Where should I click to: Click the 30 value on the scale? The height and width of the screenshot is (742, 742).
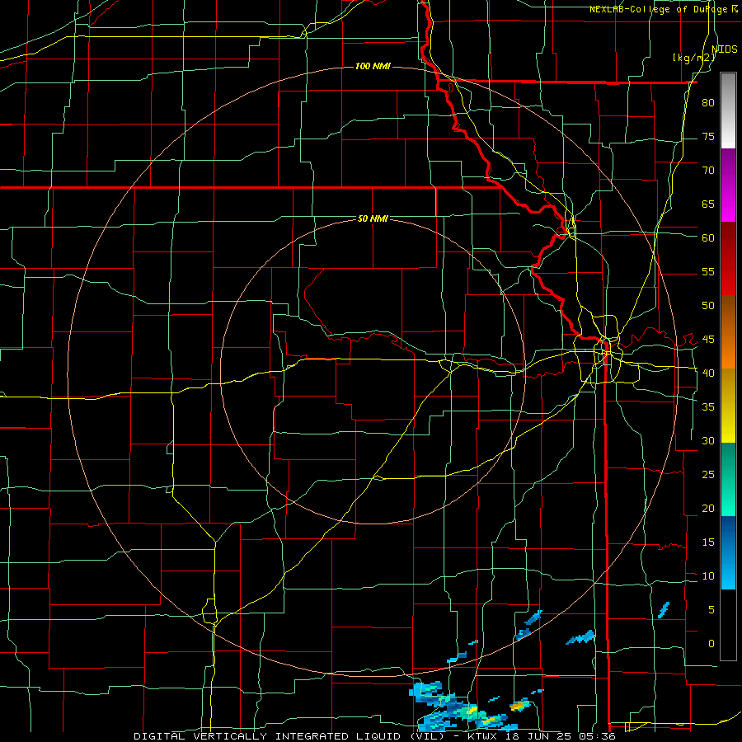[x=708, y=440]
